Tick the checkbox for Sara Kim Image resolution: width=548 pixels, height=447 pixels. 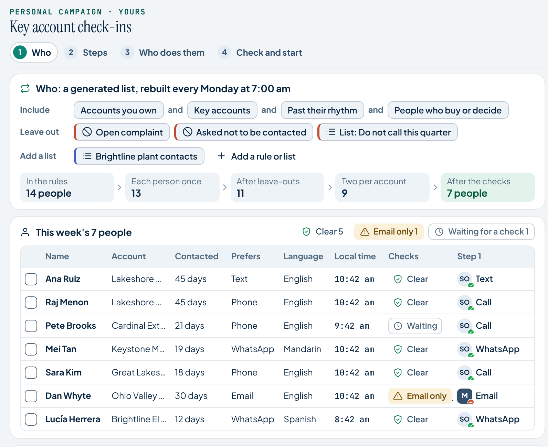coord(31,373)
